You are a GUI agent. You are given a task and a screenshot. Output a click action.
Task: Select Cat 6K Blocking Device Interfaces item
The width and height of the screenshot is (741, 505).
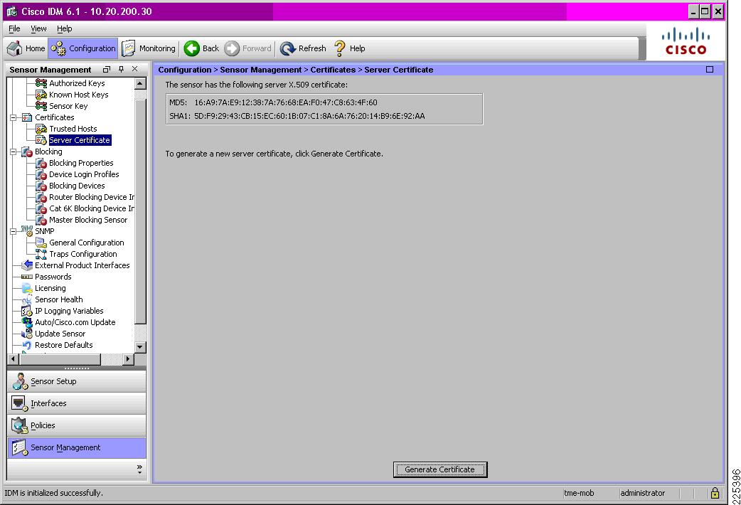pos(92,208)
